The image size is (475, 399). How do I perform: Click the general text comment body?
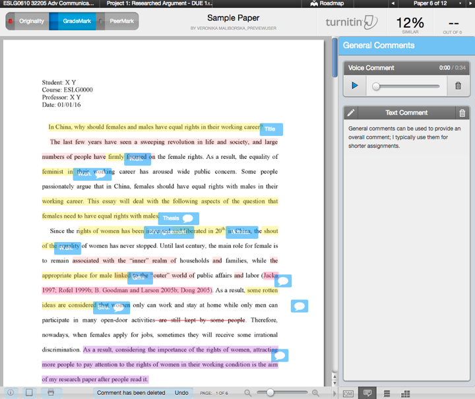(404, 137)
